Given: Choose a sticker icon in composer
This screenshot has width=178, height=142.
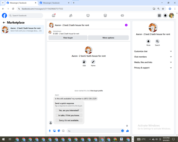Looking at the screenshot, I should click(59, 131).
